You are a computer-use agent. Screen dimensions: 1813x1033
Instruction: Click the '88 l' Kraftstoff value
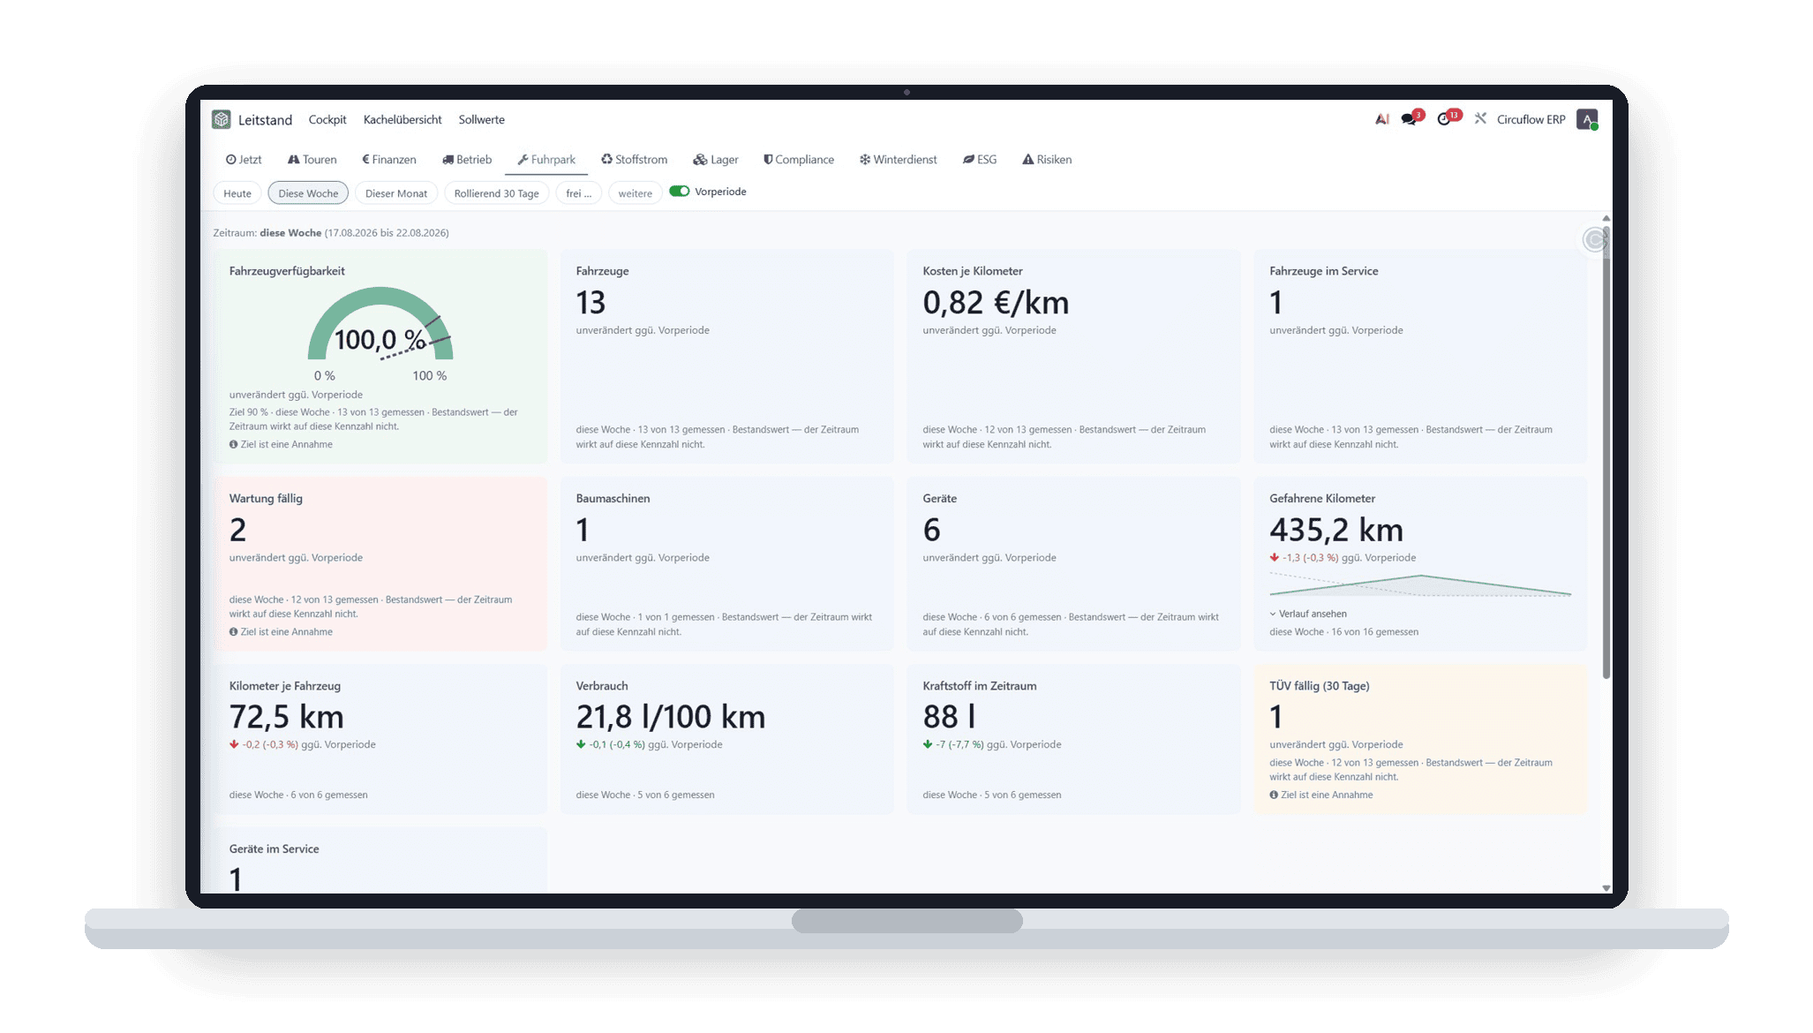(x=949, y=717)
